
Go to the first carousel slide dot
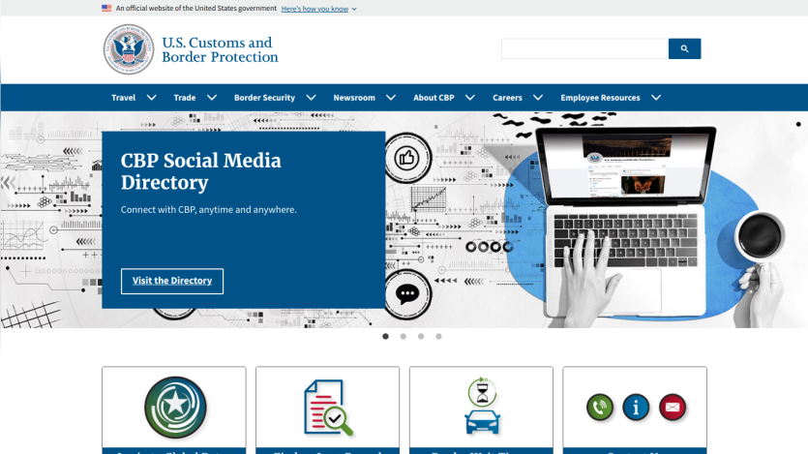pyautogui.click(x=385, y=337)
